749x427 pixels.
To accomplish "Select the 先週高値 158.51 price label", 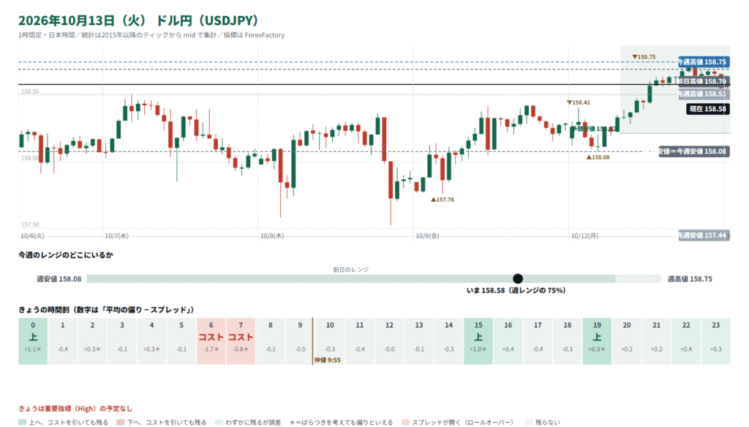I will coord(703,94).
